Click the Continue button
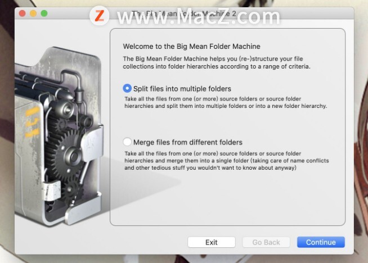Screen dimensions: 368x263 pos(321,242)
